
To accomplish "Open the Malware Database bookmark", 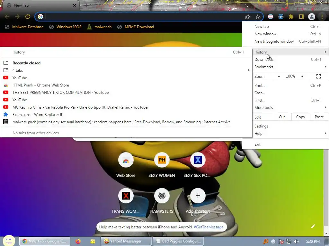I will pos(24,27).
